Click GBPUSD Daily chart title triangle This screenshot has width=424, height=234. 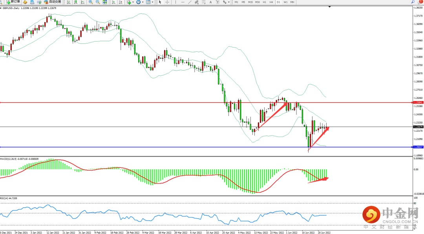1,8
